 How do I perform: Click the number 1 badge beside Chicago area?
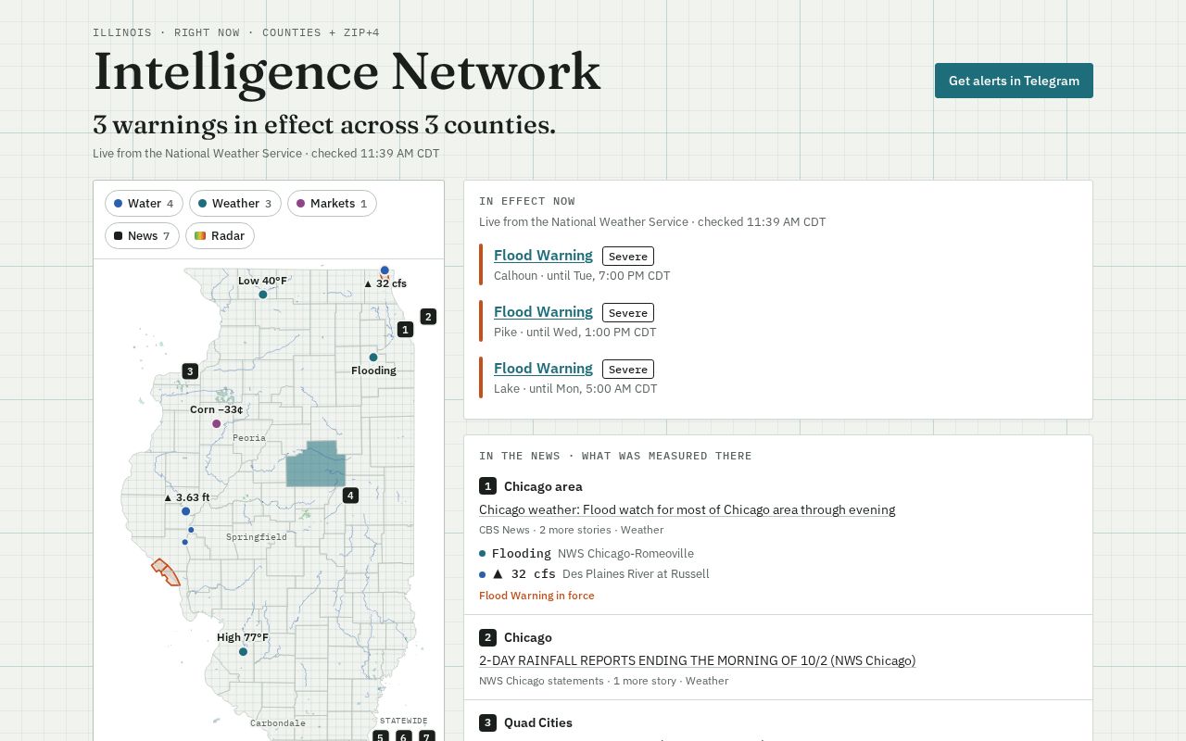pos(487,486)
